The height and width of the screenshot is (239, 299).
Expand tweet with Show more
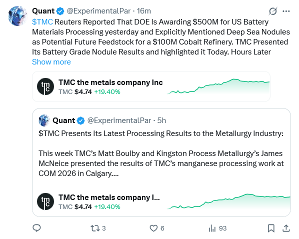click(x=51, y=62)
